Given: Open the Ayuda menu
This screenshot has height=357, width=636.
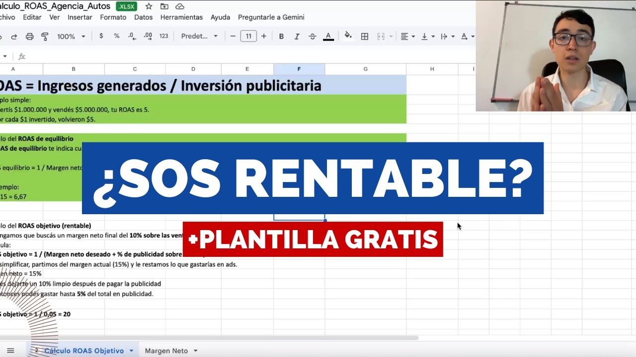Looking at the screenshot, I should (x=220, y=17).
